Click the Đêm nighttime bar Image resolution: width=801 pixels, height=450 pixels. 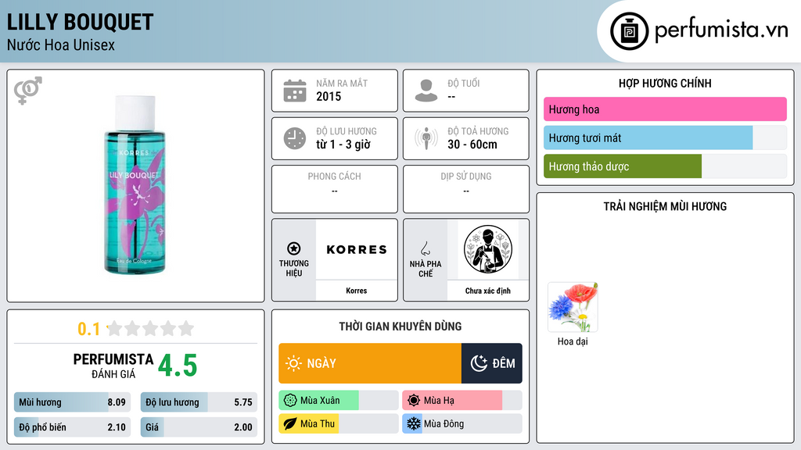(491, 363)
